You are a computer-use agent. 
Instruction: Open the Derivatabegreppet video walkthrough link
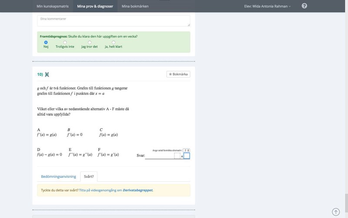[x=137, y=190]
